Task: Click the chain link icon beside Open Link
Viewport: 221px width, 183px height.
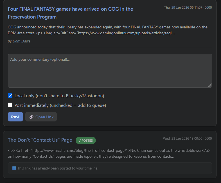Action: (31, 117)
